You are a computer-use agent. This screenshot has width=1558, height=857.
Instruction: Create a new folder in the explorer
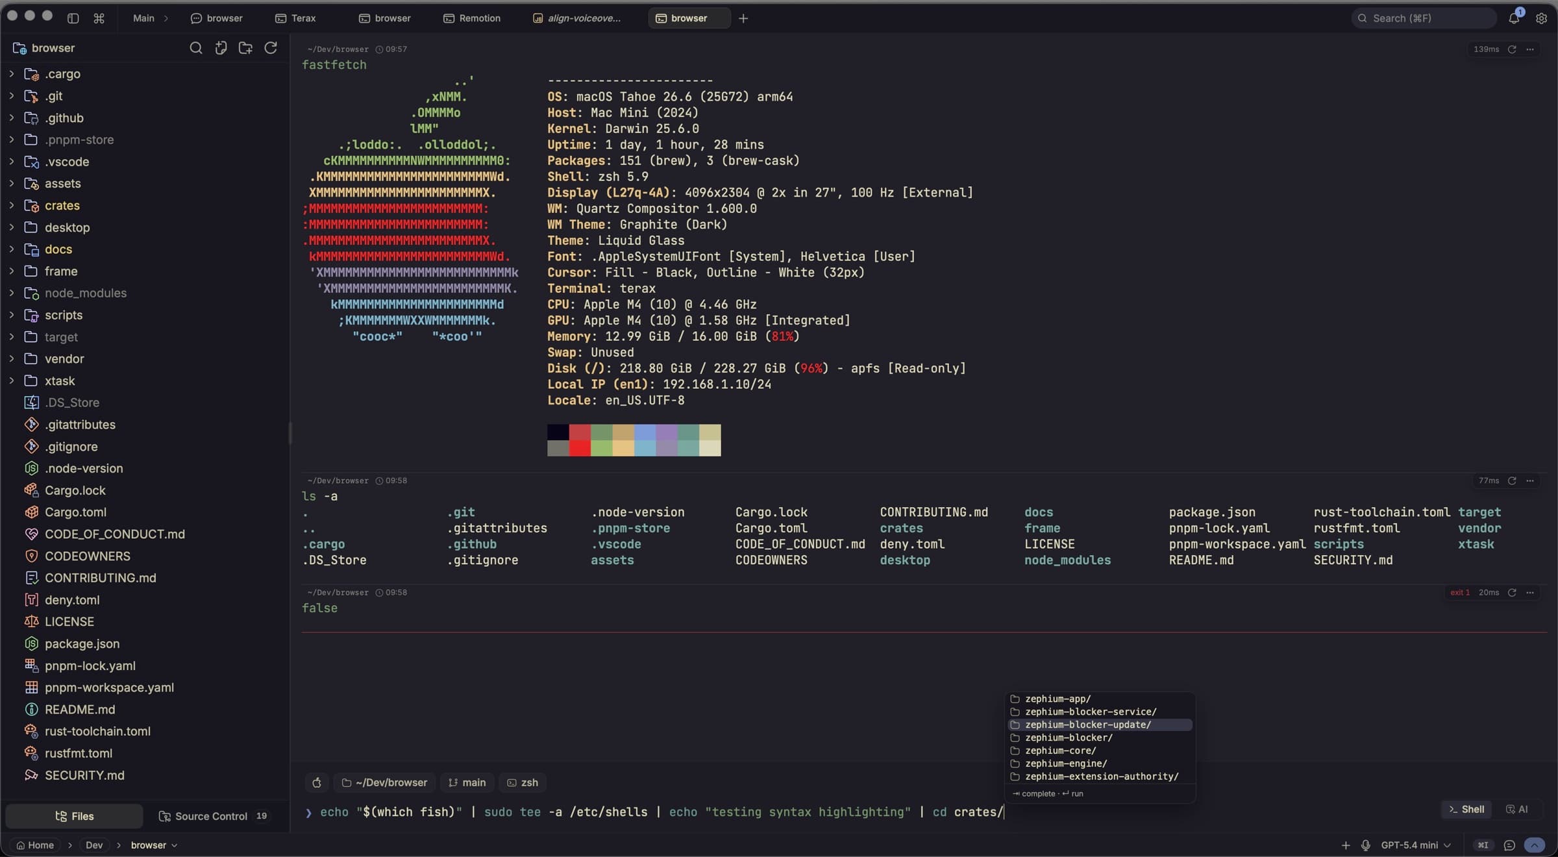tap(245, 48)
